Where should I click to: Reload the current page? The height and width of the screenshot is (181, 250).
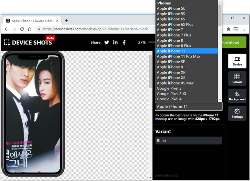point(22,29)
